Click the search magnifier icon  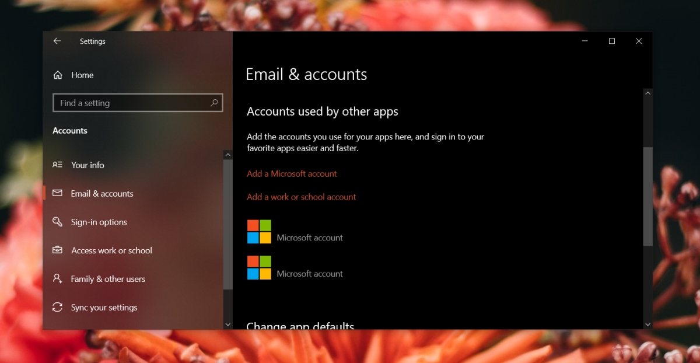pos(214,103)
